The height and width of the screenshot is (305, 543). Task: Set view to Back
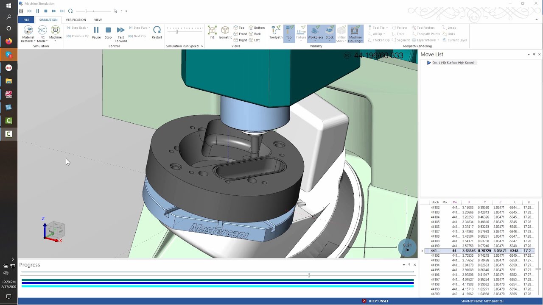255,34
